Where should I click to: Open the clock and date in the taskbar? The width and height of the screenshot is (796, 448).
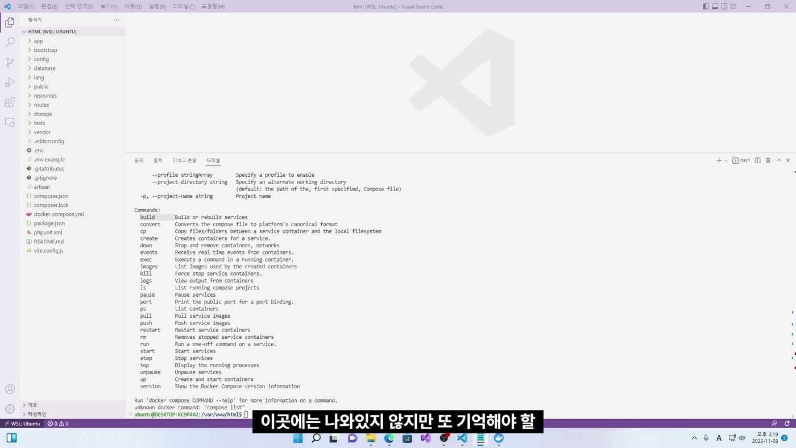(x=765, y=438)
